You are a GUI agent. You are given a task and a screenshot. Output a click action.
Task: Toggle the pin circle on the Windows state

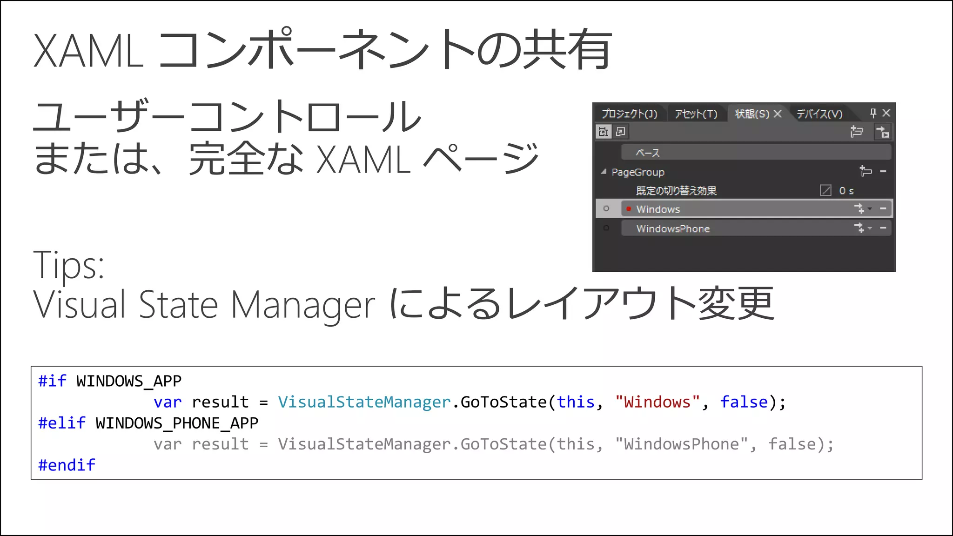[x=606, y=208]
